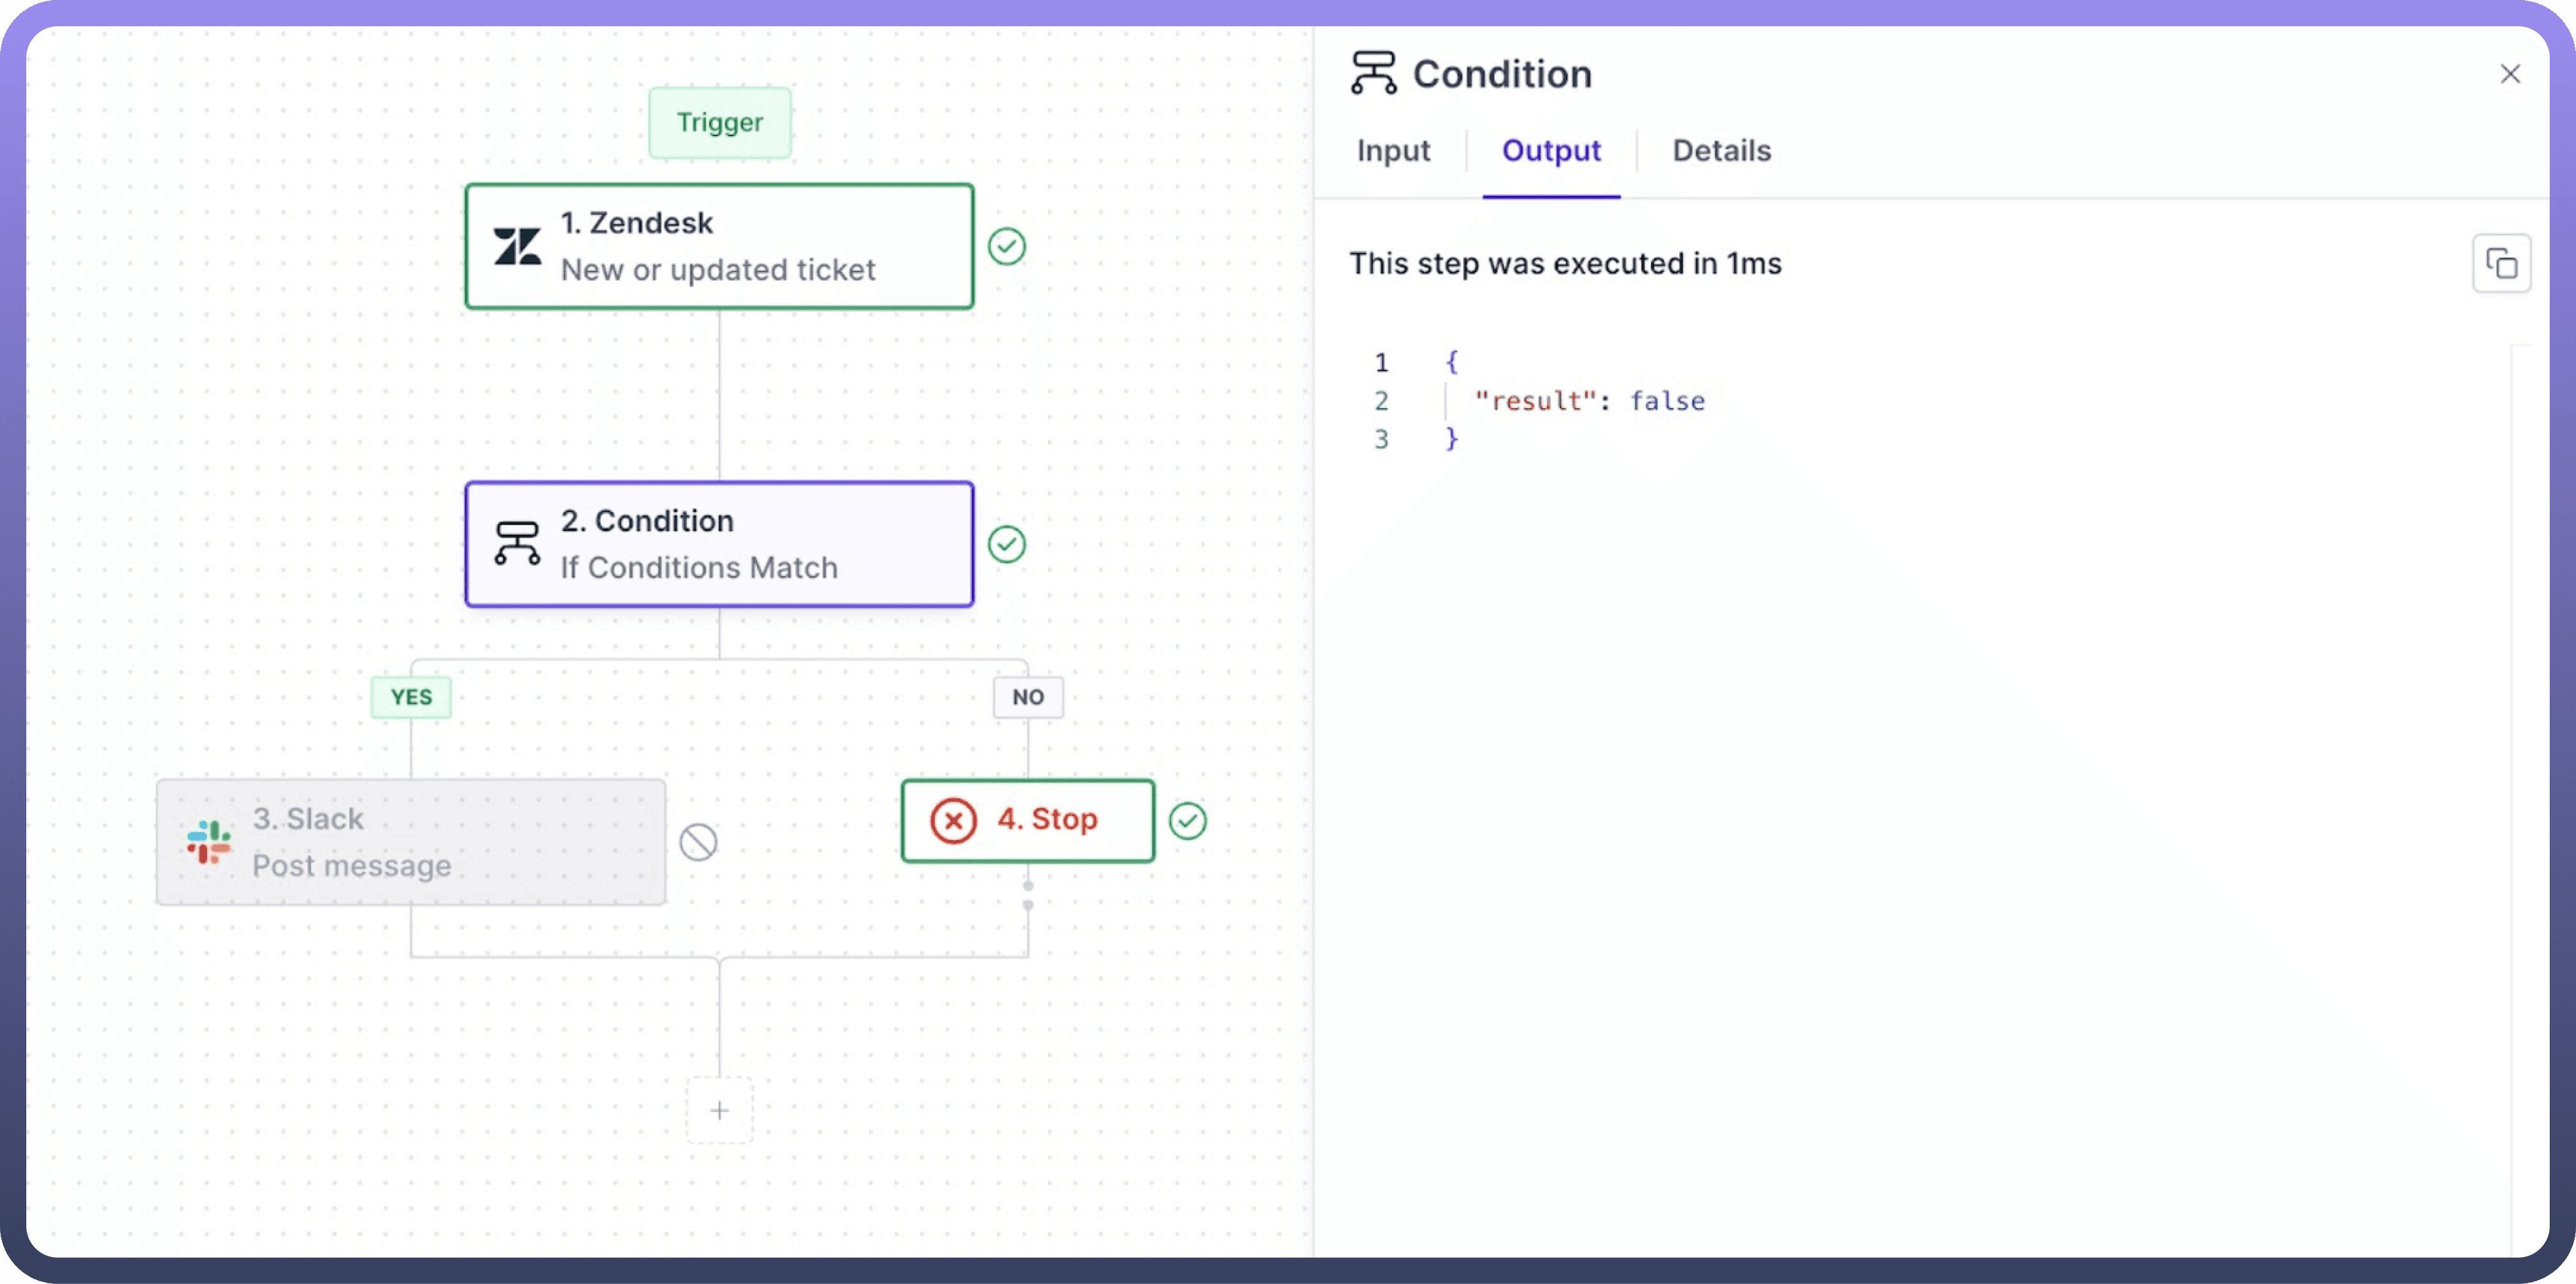Toggle the NO branch path visibility

(1026, 696)
